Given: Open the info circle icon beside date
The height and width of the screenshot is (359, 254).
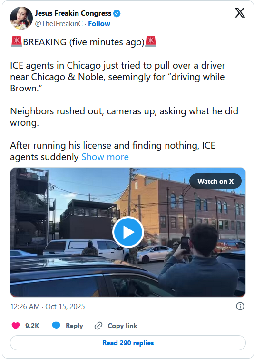Looking at the screenshot, I should tap(240, 306).
